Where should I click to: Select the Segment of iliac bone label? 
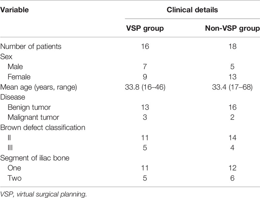(x=35, y=158)
